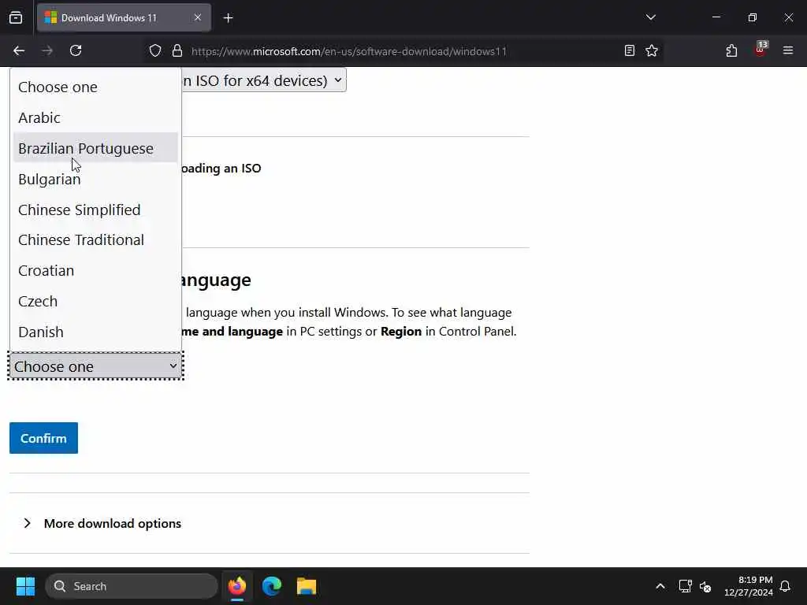This screenshot has height=605, width=807.
Task: Open the Firefox application menu
Action: point(788,50)
